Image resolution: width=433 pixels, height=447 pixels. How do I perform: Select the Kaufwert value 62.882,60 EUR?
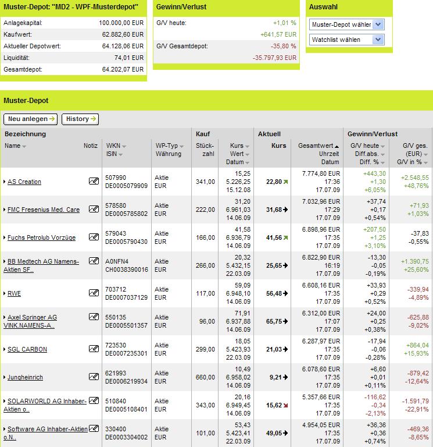click(x=123, y=34)
